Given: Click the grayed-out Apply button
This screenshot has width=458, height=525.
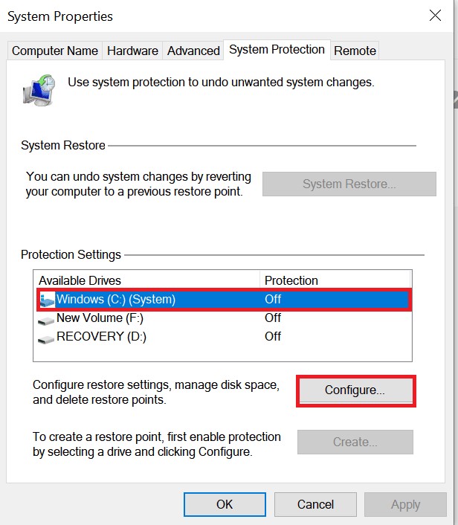Looking at the screenshot, I should 405,504.
